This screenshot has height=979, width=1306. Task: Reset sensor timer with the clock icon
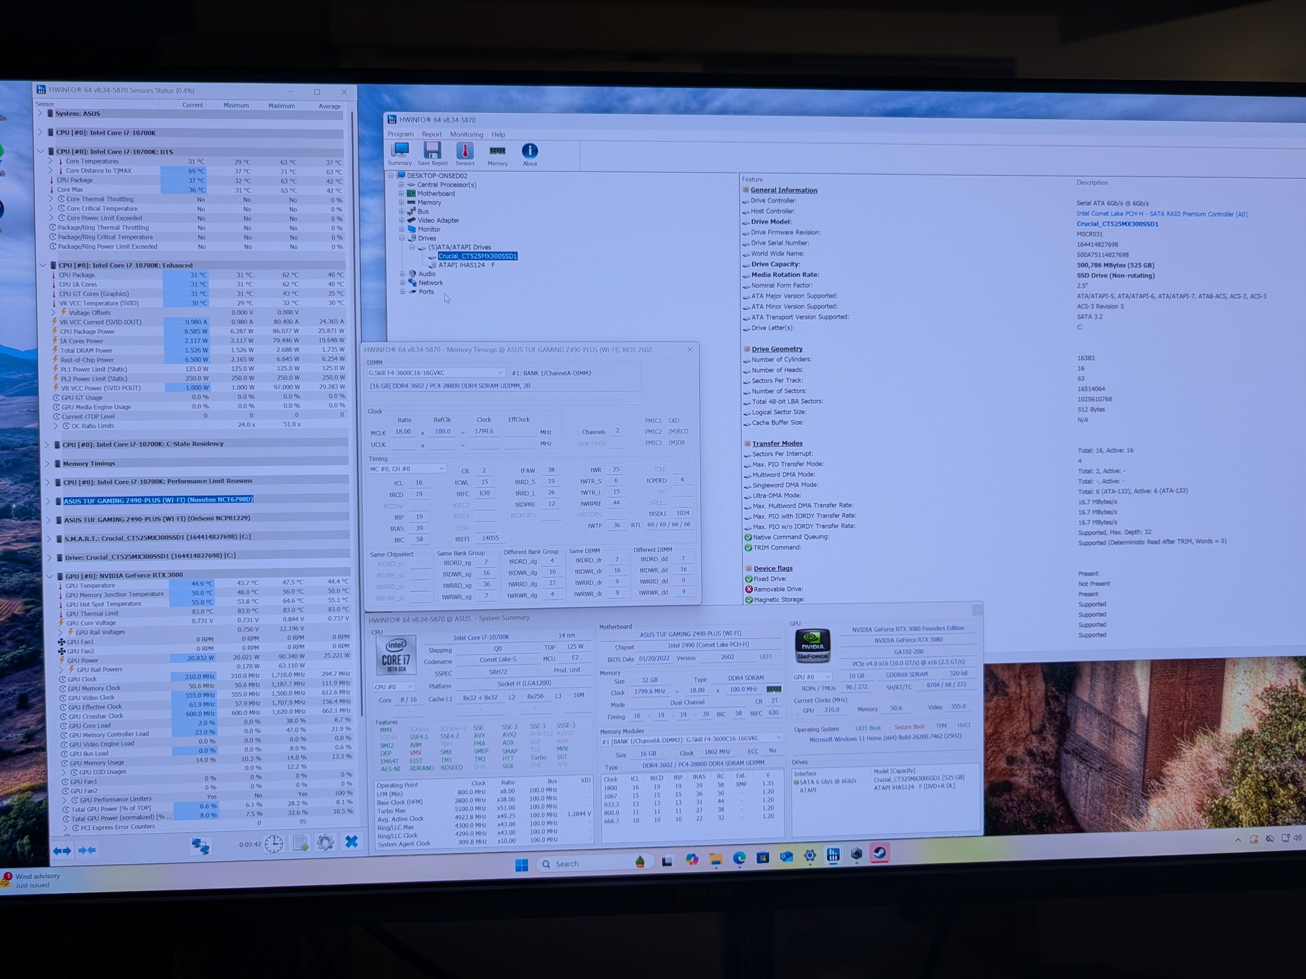click(274, 844)
